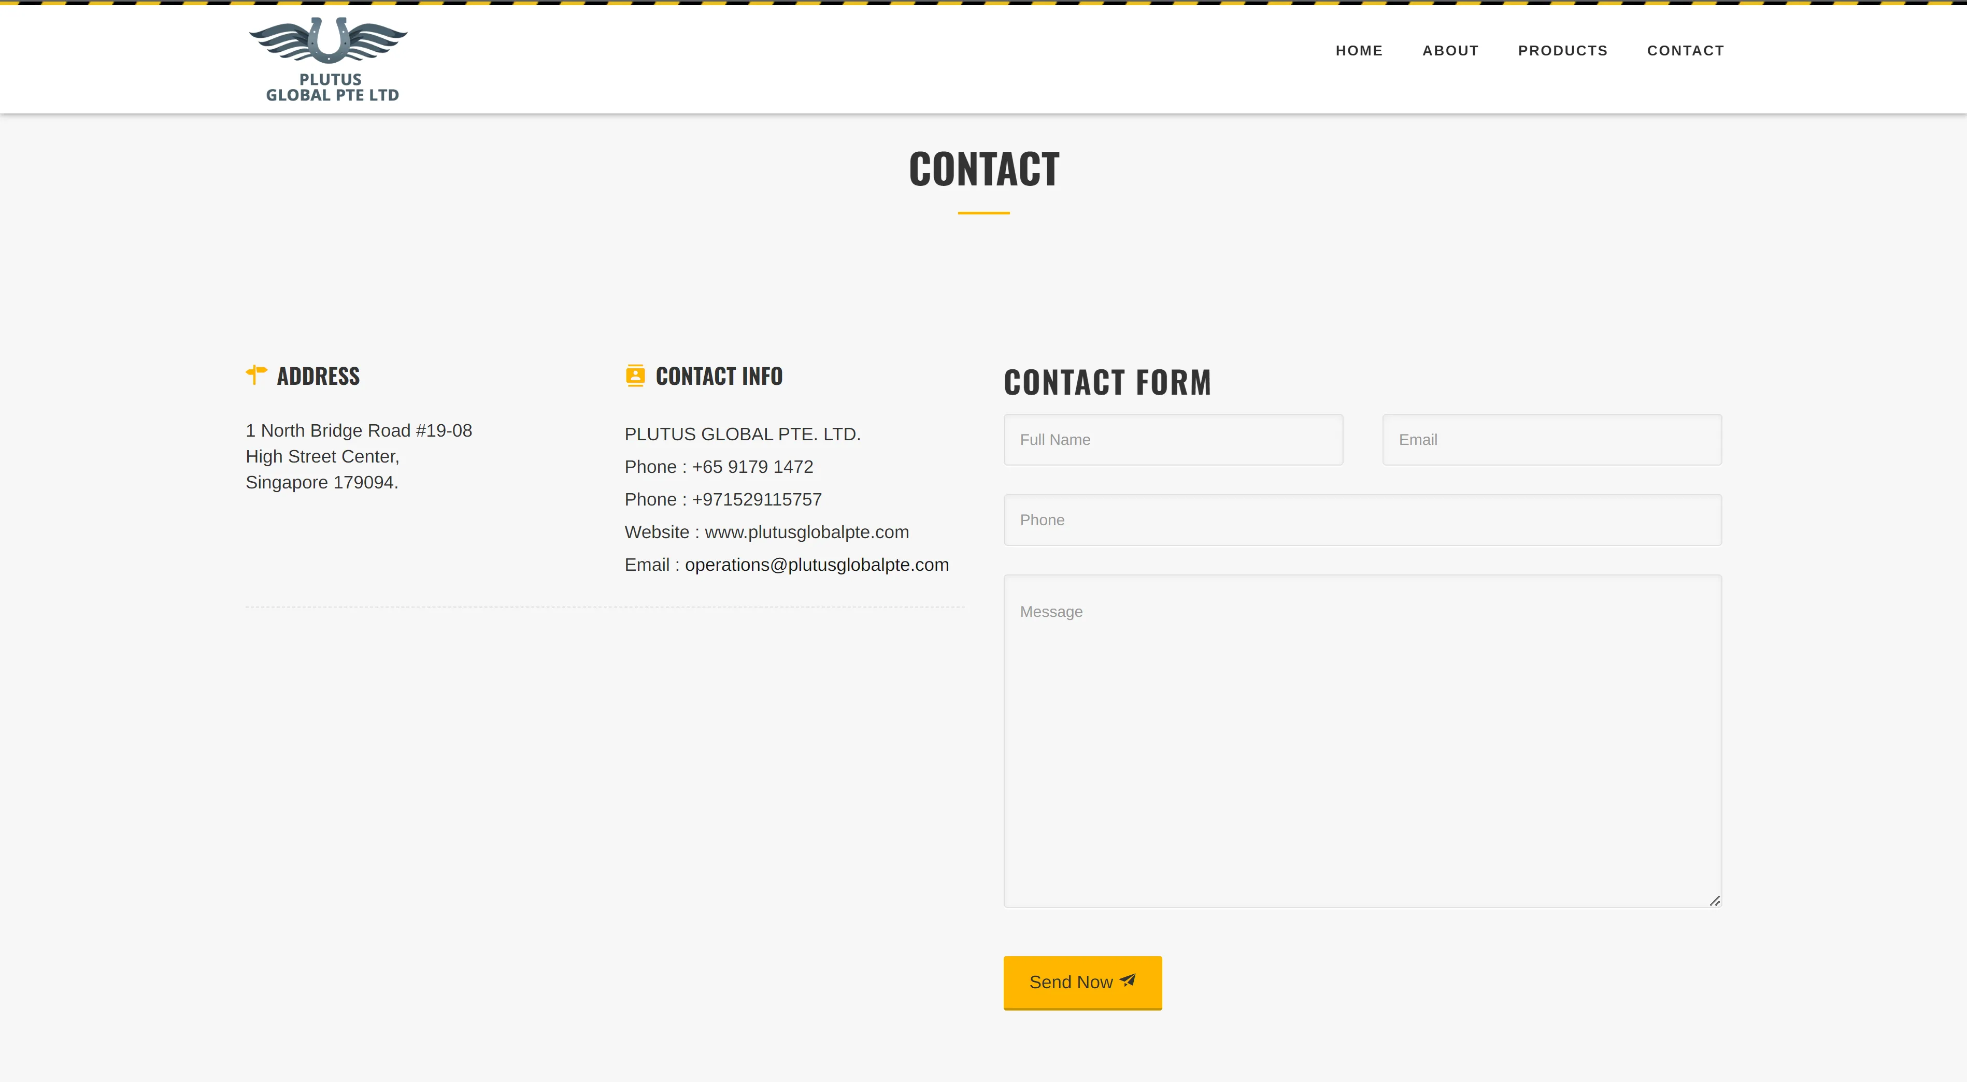Select the Phone input field
This screenshot has width=1967, height=1082.
click(x=1362, y=520)
